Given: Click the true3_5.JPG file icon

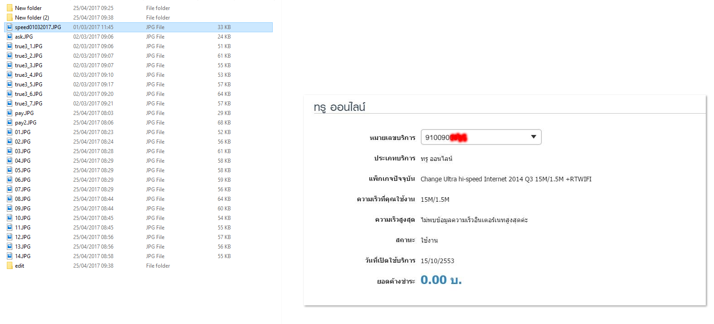Looking at the screenshot, I should tap(10, 84).
